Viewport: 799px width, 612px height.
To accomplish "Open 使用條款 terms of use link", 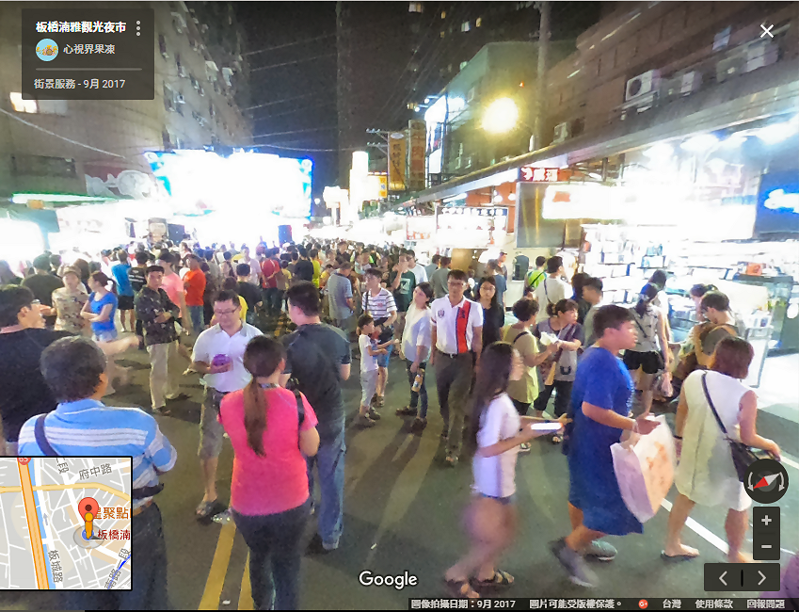I will coord(713,604).
